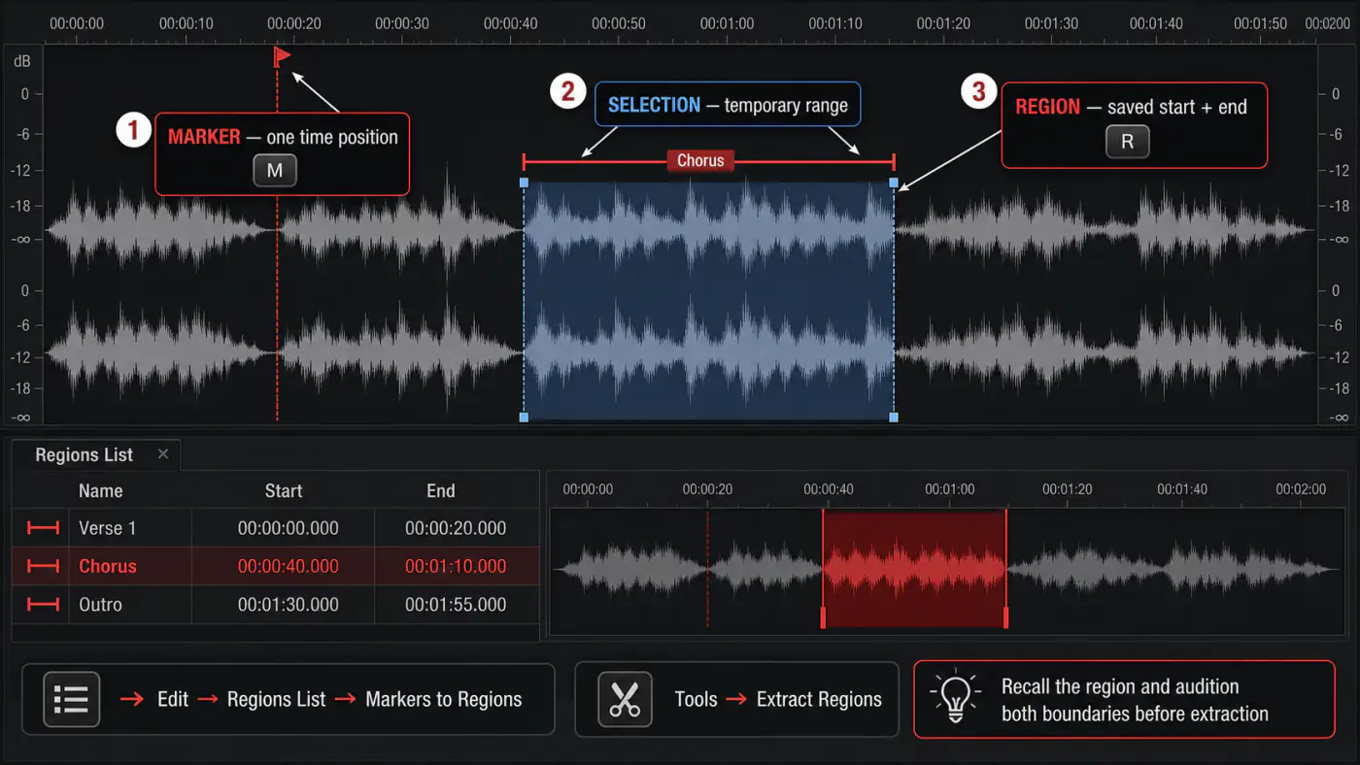Click Chorus end time 00:01:10.000

456,566
